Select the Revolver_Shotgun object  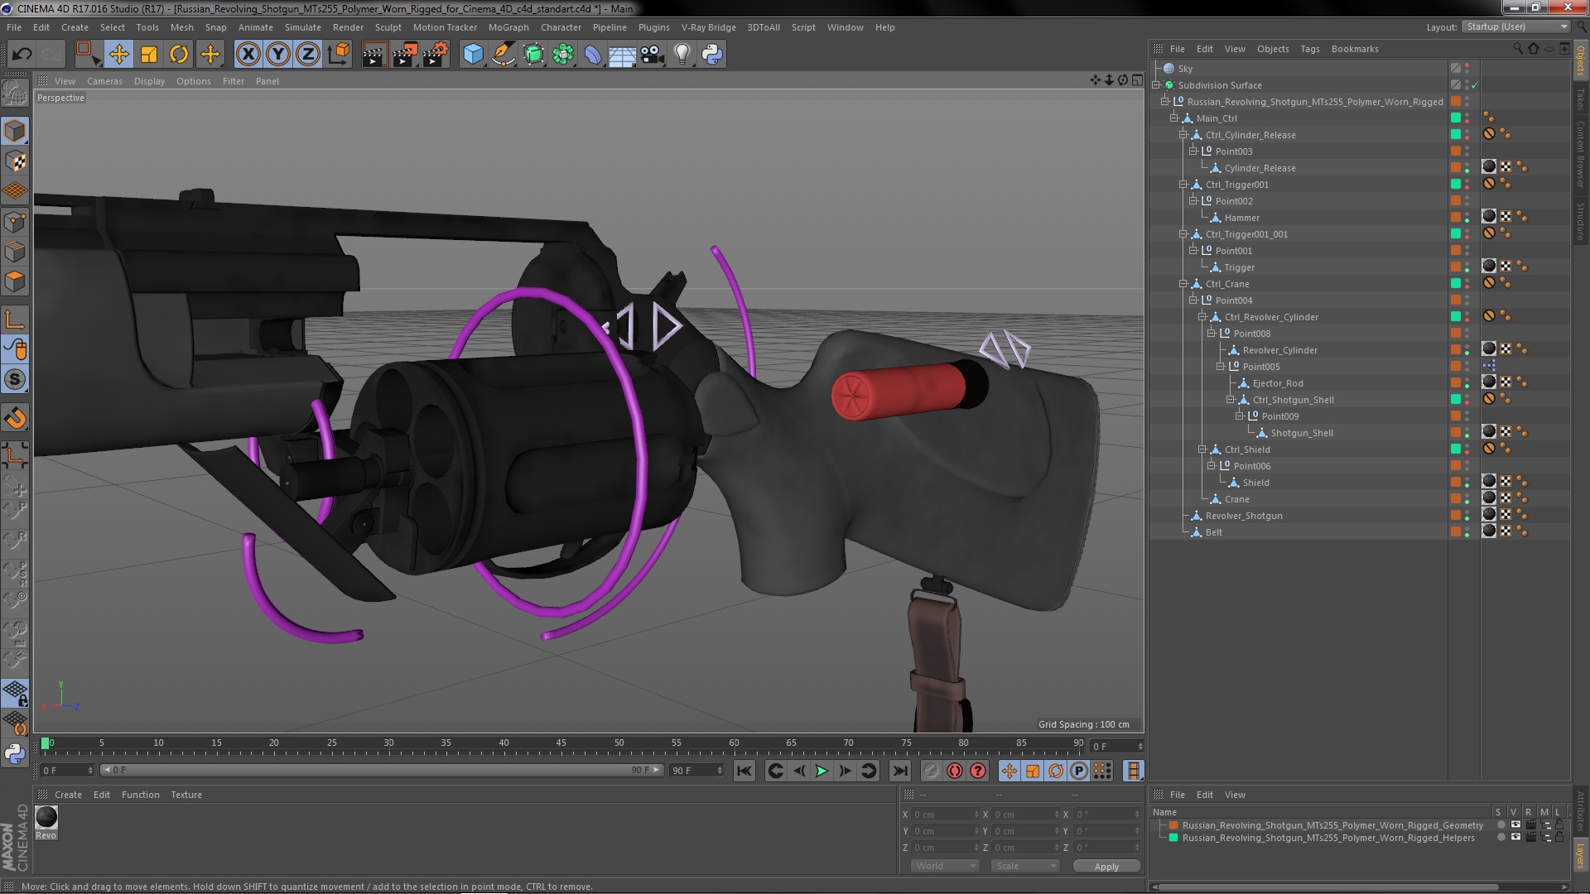tap(1244, 516)
